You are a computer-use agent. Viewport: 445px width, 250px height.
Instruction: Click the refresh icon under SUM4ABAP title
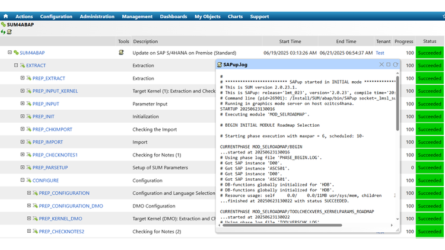click(x=3, y=32)
